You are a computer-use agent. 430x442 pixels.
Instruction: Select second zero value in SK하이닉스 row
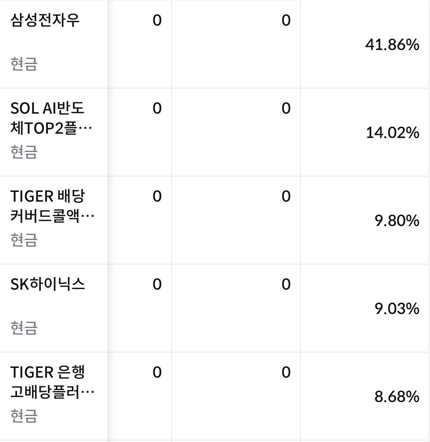coord(286,284)
